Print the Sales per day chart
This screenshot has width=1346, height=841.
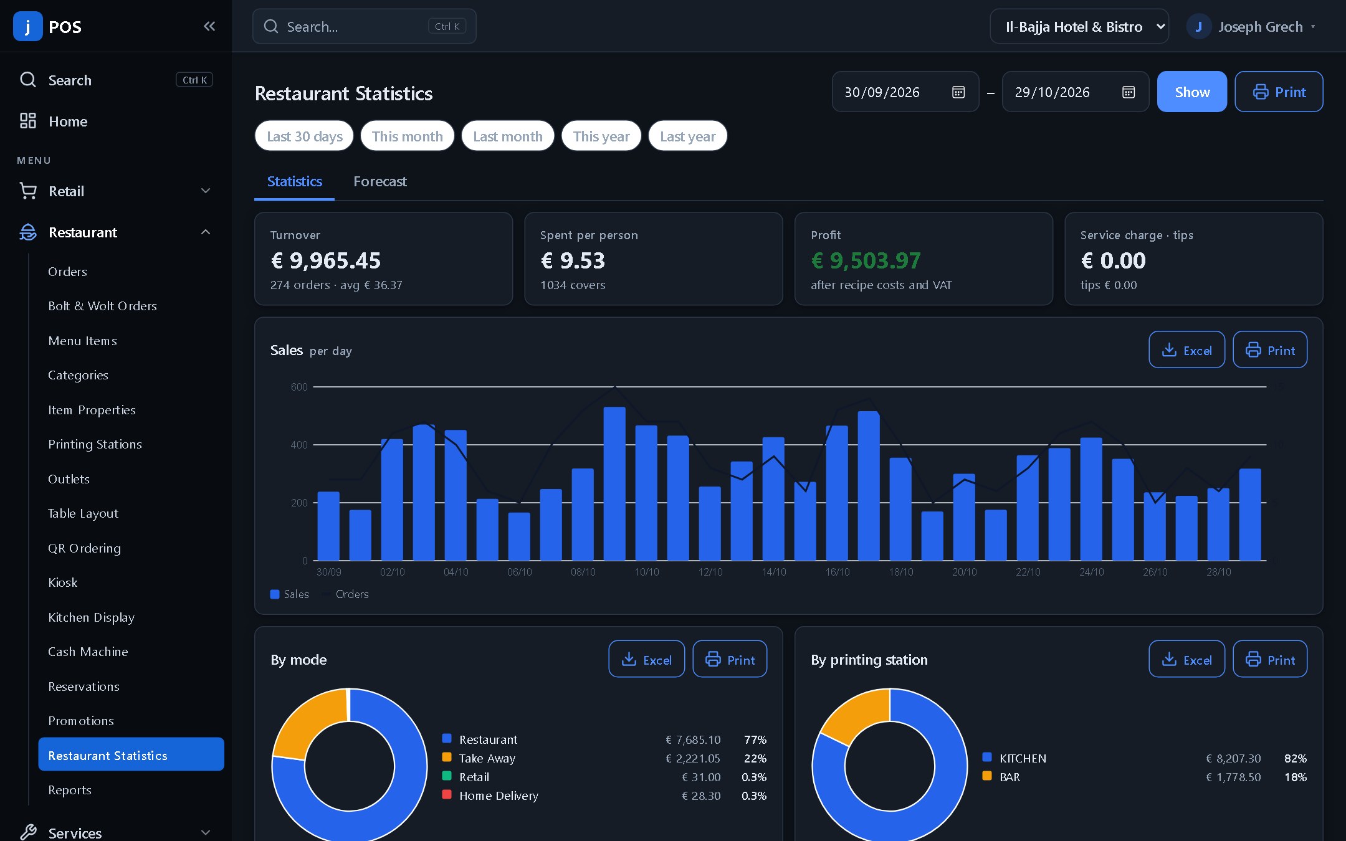coord(1270,349)
